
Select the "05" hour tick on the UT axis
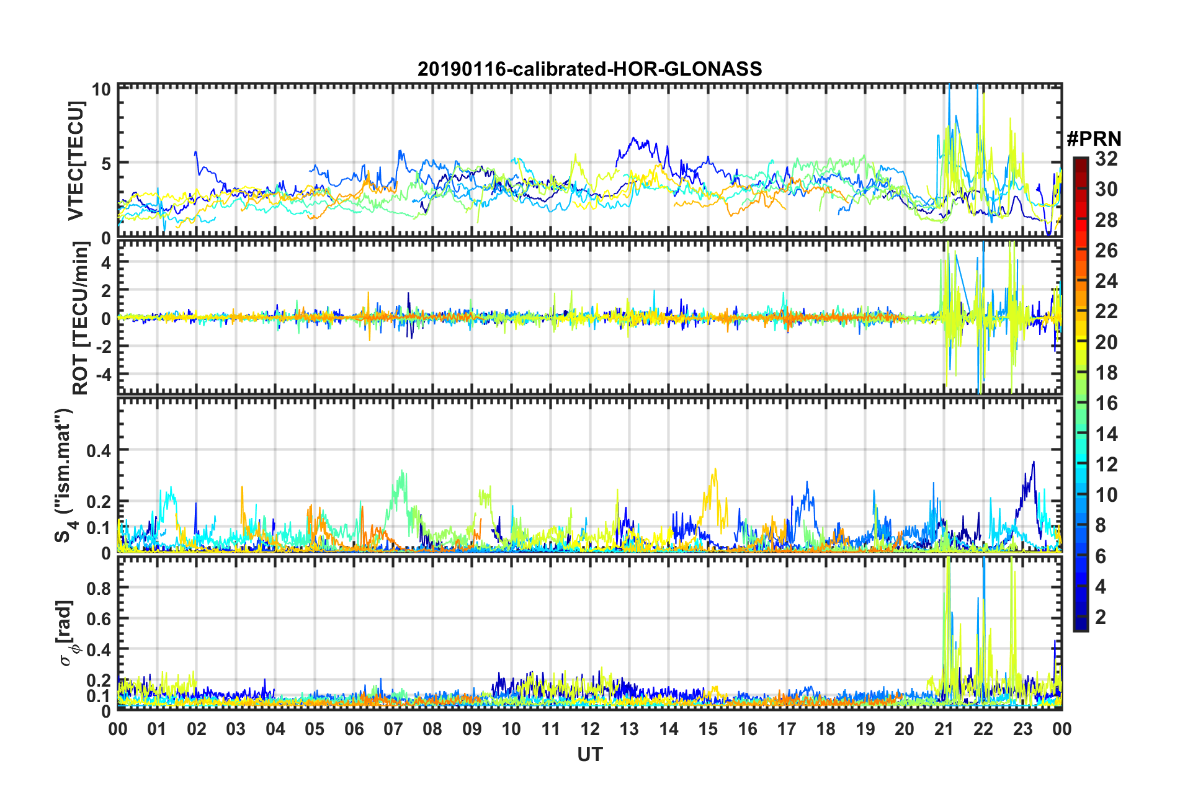coord(315,728)
